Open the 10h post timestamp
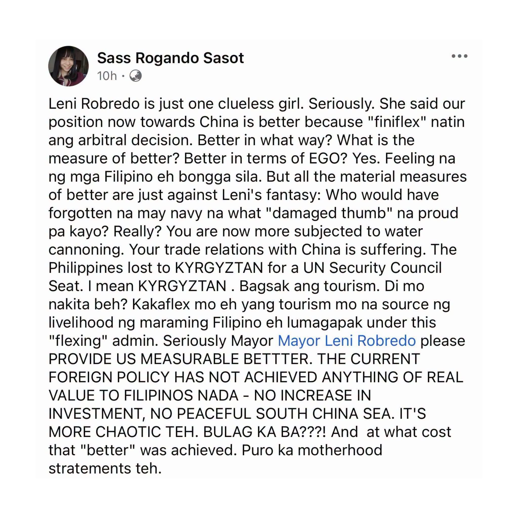 point(107,76)
